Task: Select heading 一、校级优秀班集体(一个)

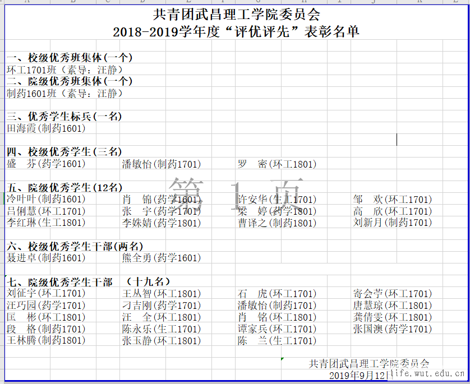Action: pyautogui.click(x=70, y=58)
